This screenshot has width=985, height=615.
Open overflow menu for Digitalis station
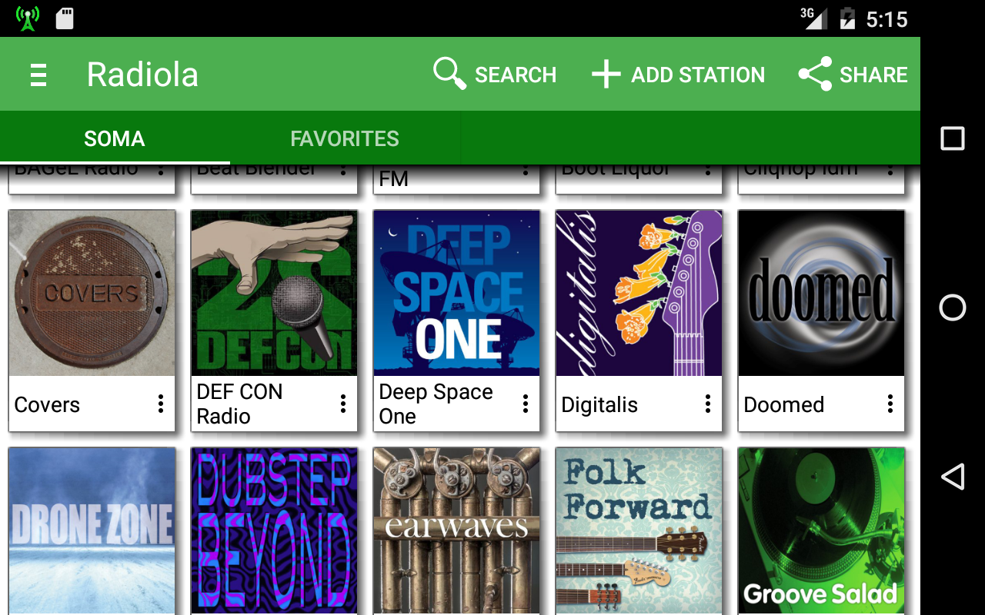click(707, 404)
